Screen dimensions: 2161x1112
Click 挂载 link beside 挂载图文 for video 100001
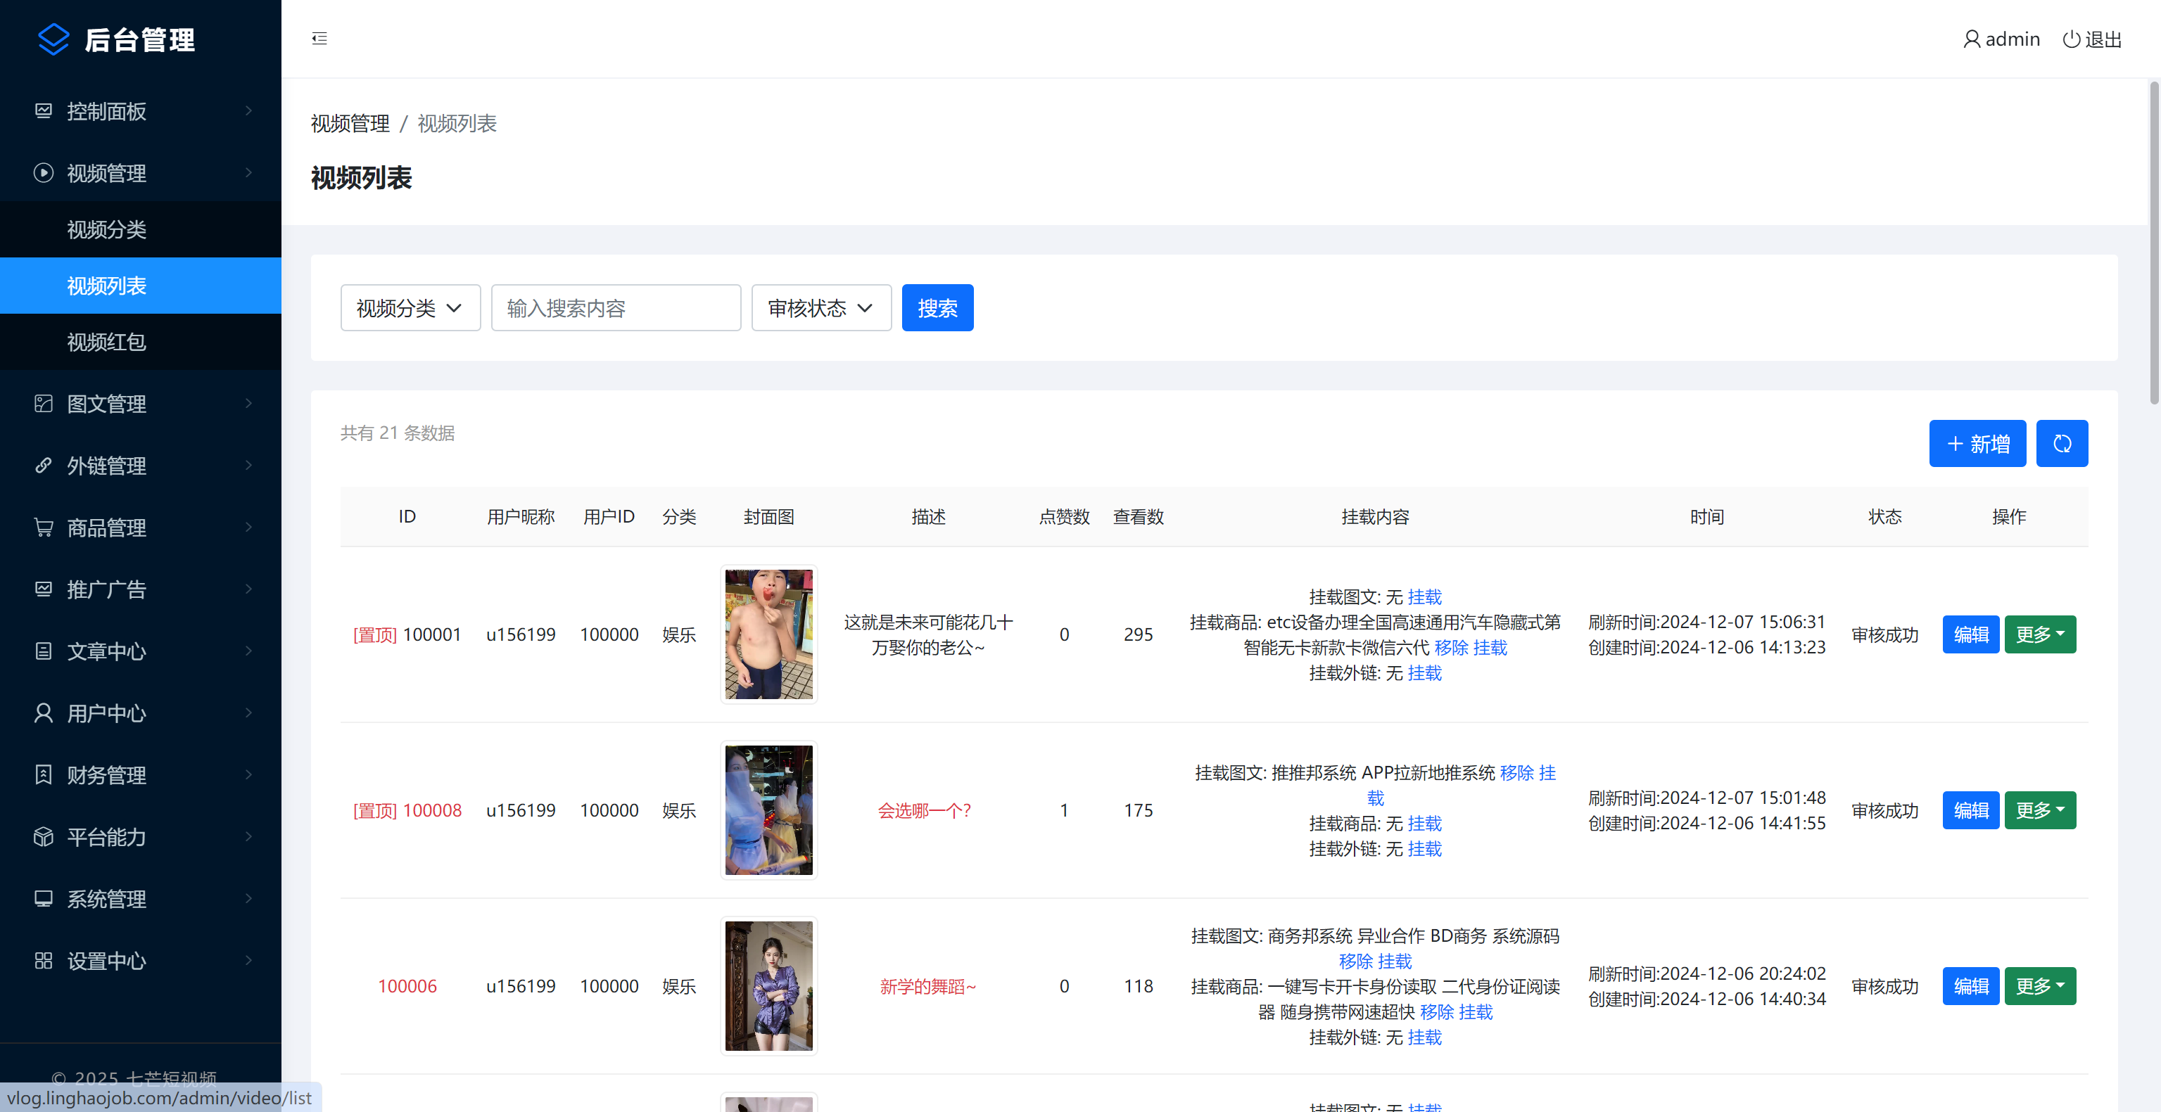point(1424,597)
